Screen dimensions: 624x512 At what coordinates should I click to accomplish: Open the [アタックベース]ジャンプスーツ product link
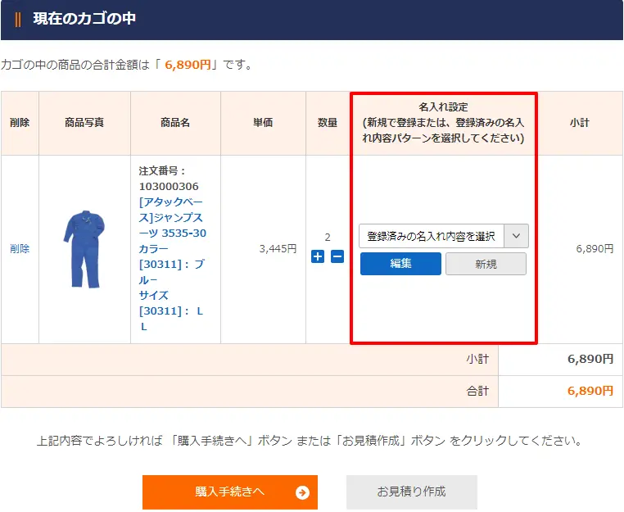point(172,217)
